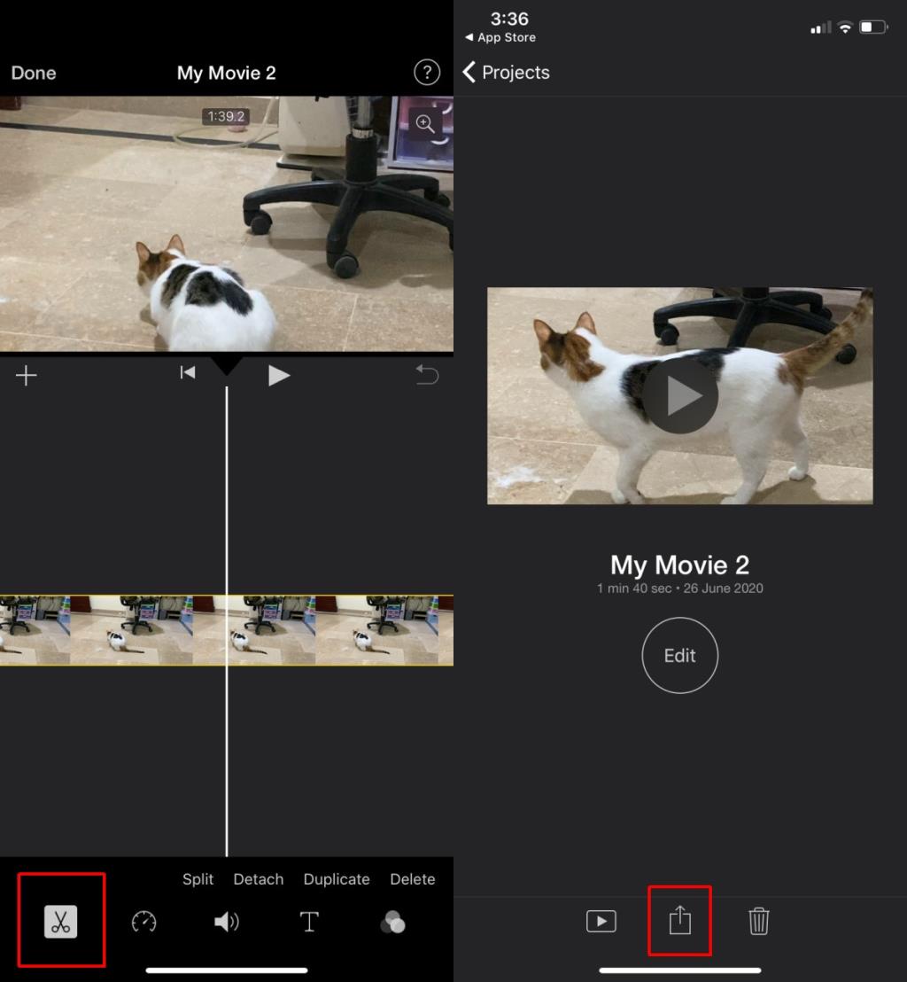Select the Titles text tool
The width and height of the screenshot is (907, 982).
pos(309,922)
